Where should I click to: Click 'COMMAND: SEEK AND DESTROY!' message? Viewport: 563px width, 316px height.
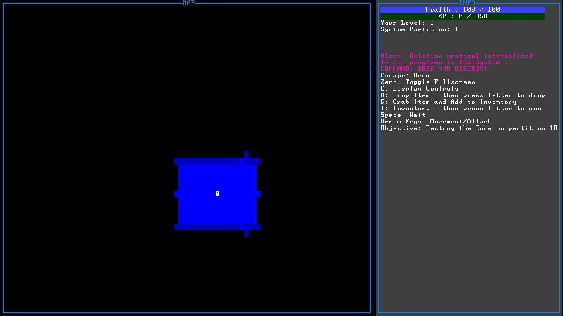434,69
